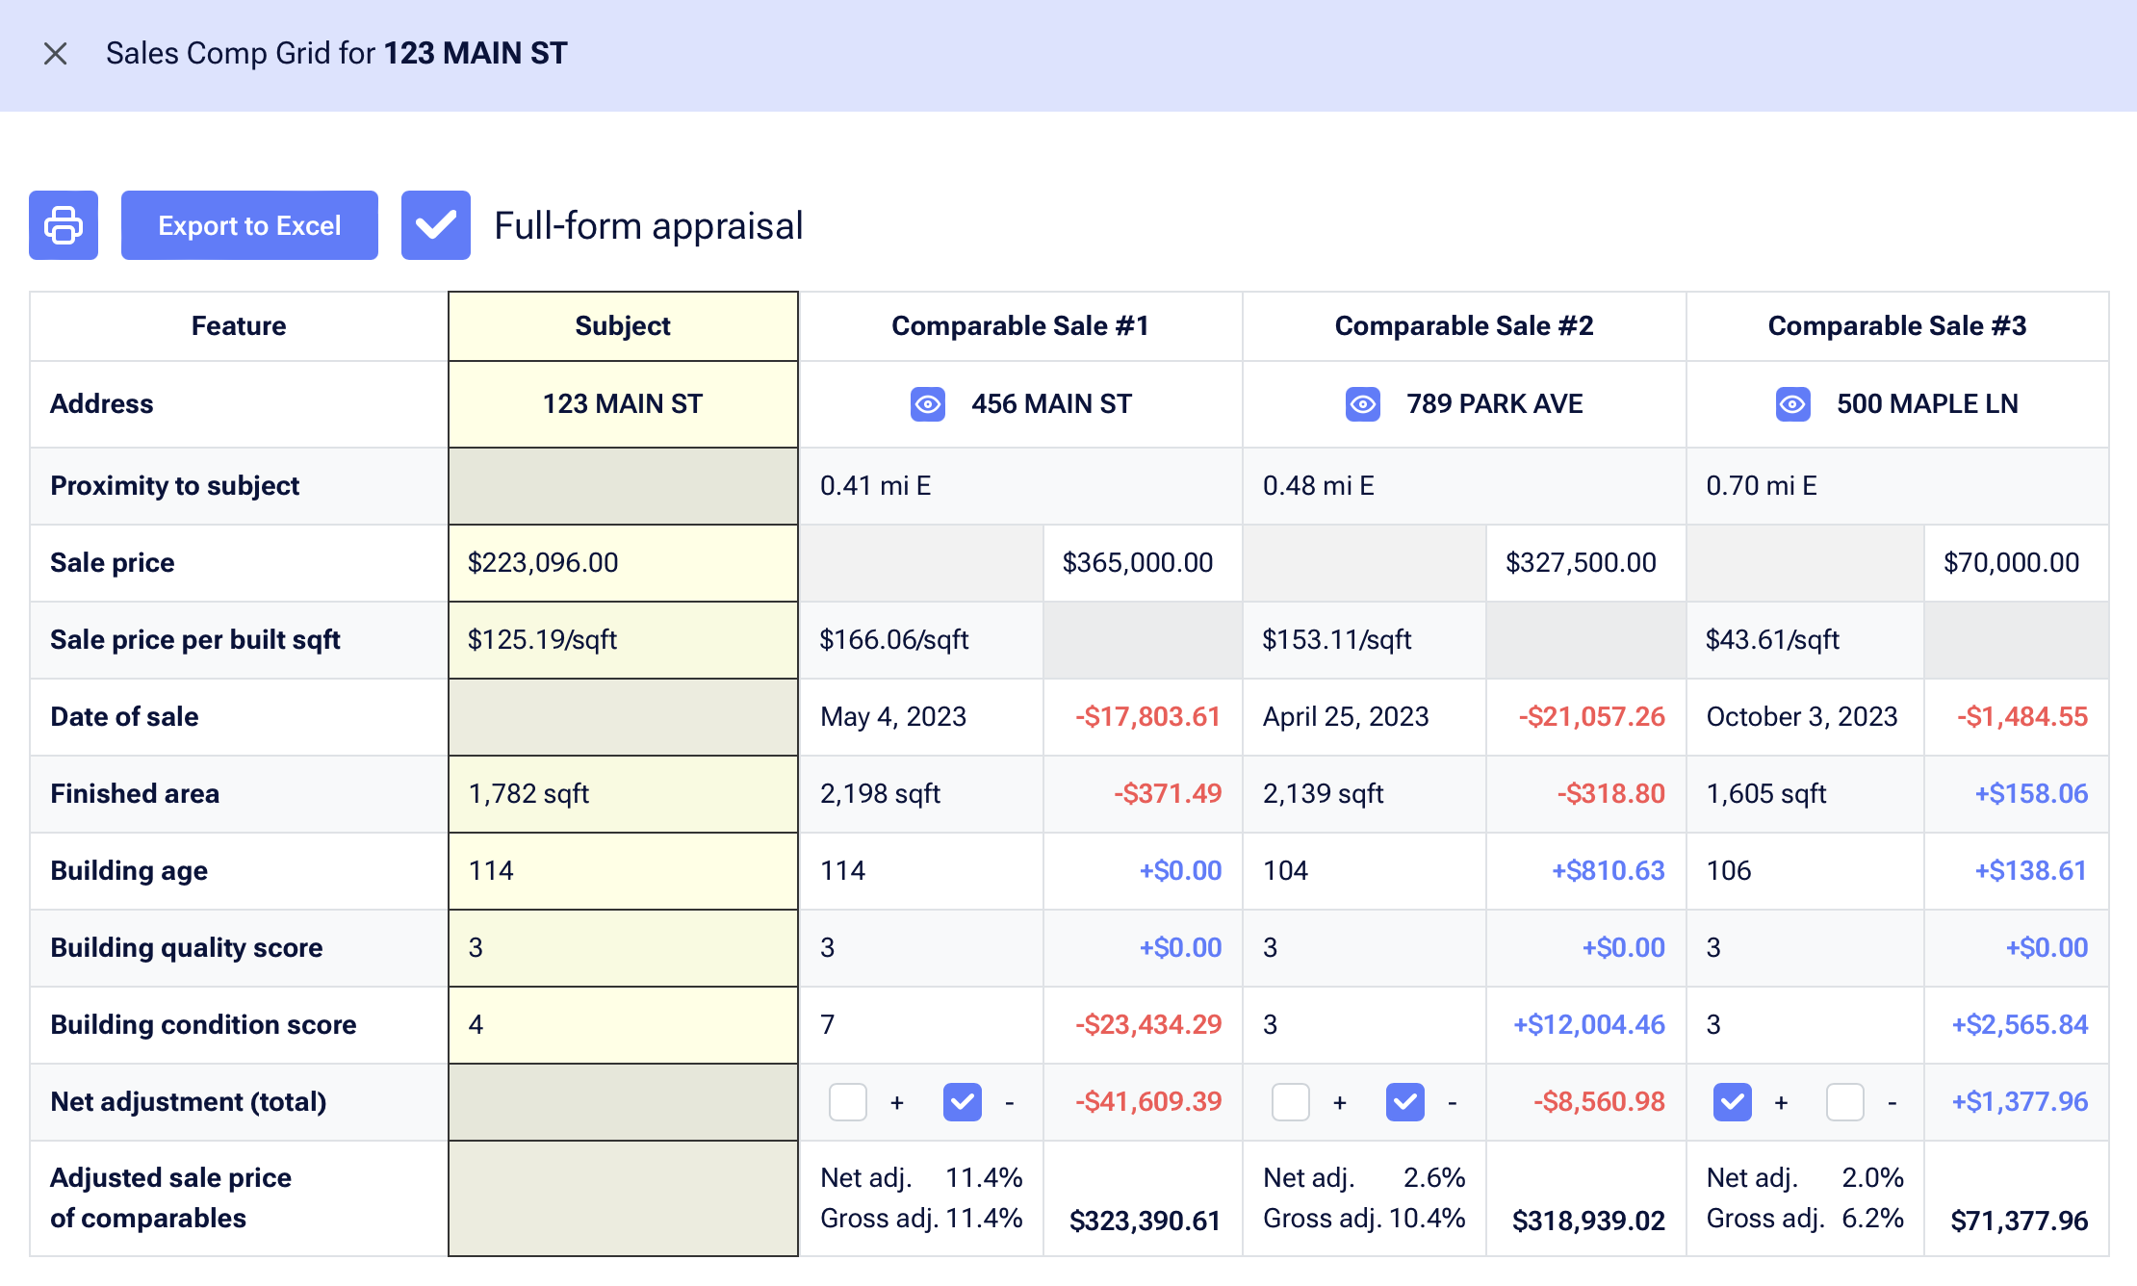Viewport: 2137px width, 1286px height.
Task: Edit the subject sale price $223,096.00
Action: (622, 562)
